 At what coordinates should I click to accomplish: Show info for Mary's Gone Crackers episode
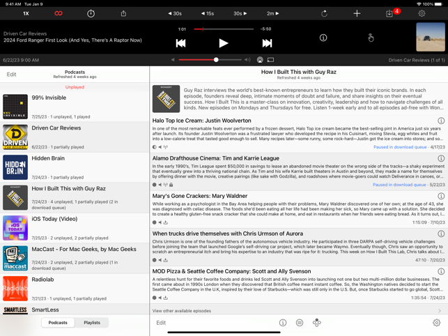[441, 196]
